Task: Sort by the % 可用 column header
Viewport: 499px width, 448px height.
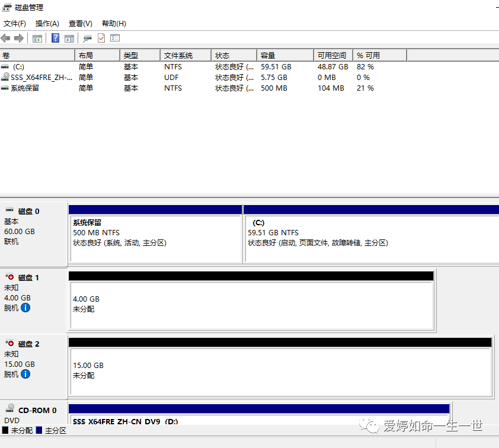Action: pos(380,55)
